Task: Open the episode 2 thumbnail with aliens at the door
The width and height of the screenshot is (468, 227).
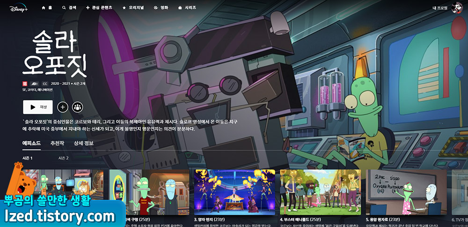Action: [x=149, y=192]
